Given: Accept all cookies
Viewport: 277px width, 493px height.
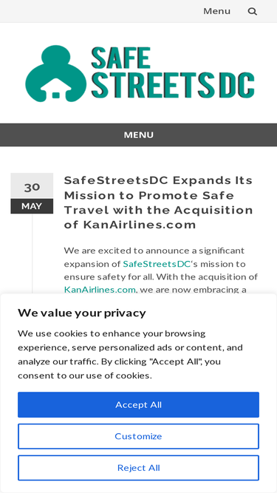Looking at the screenshot, I should click(139, 404).
